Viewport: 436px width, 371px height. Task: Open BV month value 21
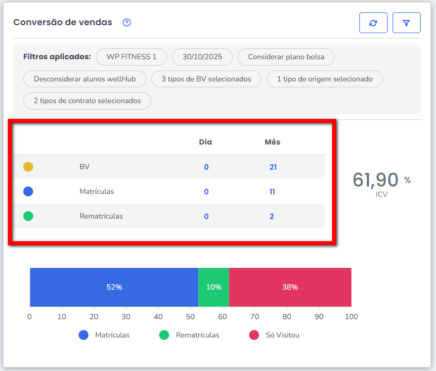(273, 167)
